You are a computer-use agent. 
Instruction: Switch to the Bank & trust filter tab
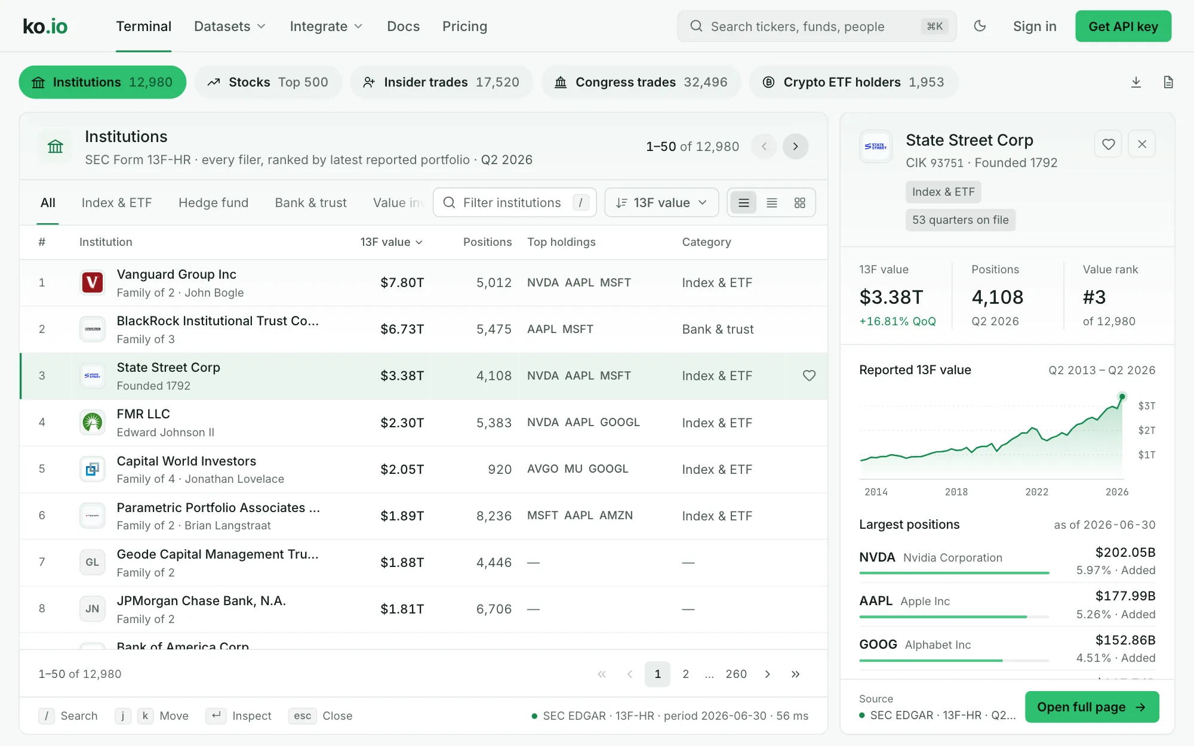310,203
